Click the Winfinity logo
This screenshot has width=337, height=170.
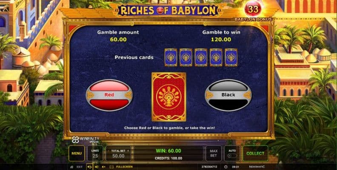point(86,139)
